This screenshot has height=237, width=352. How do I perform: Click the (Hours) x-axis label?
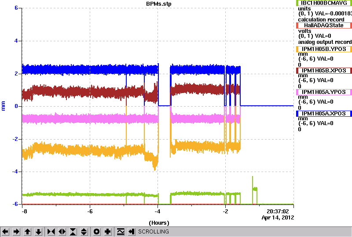[159, 223]
